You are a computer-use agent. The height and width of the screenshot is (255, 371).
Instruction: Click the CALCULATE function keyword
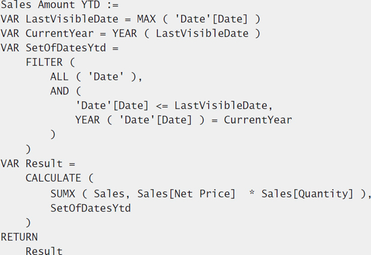click(53, 178)
